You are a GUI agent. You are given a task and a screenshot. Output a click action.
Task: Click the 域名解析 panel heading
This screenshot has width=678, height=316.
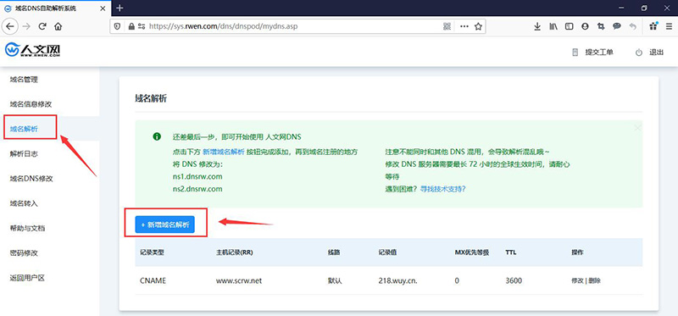coord(151,98)
